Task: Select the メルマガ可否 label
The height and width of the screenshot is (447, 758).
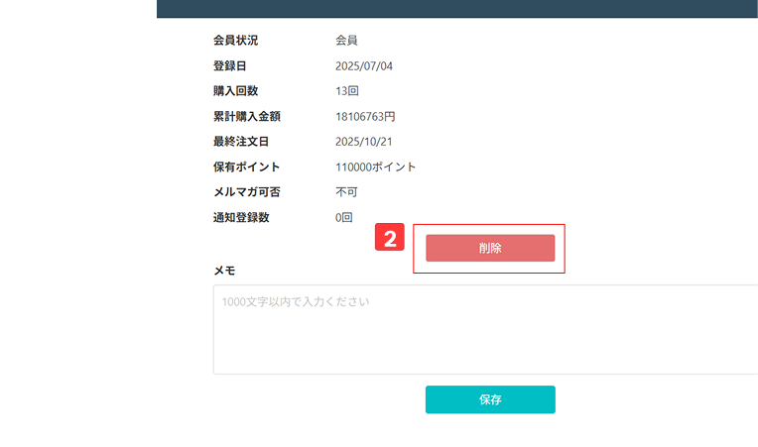Action: point(247,191)
